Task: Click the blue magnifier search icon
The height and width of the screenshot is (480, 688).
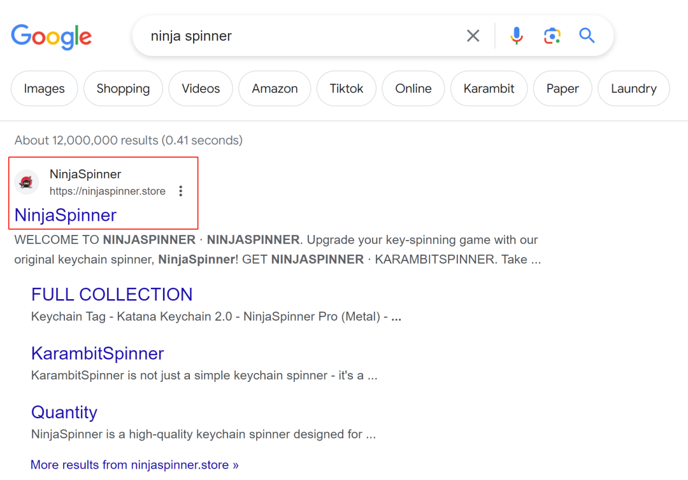Action: click(587, 36)
